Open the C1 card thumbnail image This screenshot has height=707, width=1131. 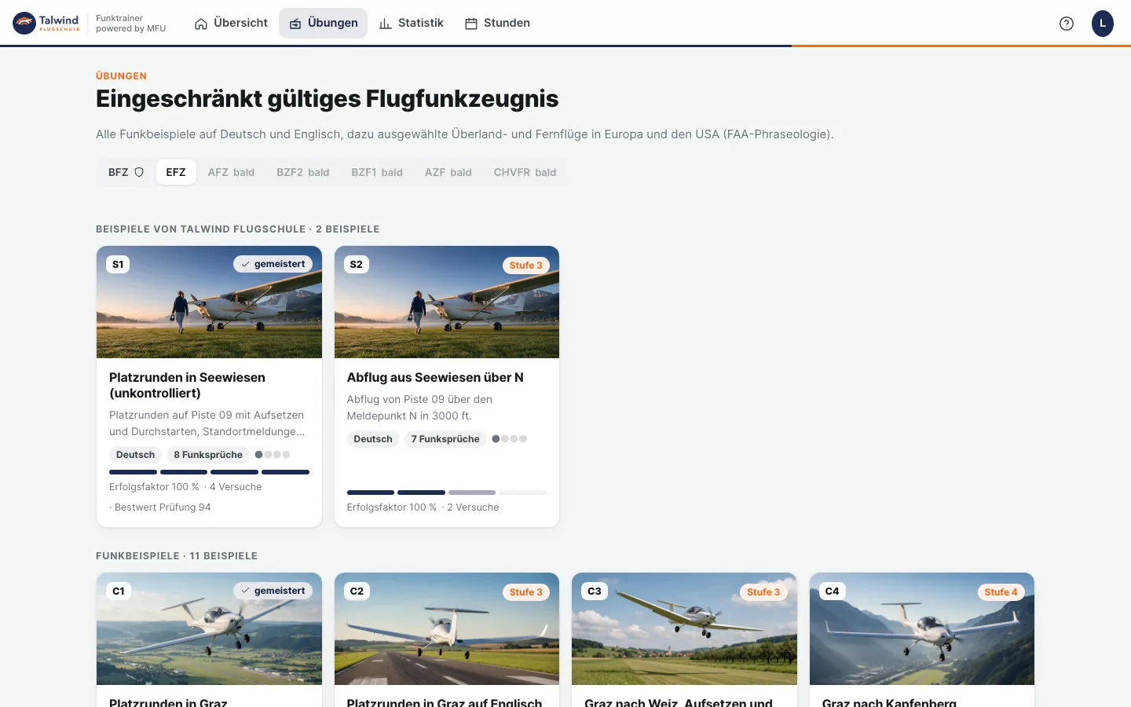209,628
